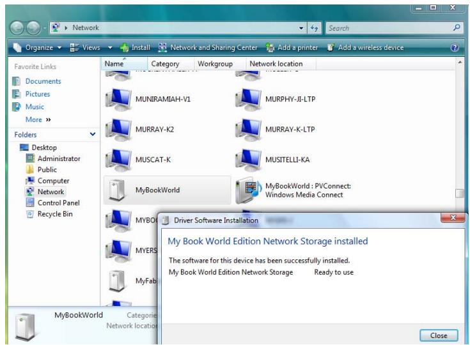Image resolution: width=470 pixels, height=345 pixels.
Task: Click the Views toolbar button
Action: tap(86, 48)
